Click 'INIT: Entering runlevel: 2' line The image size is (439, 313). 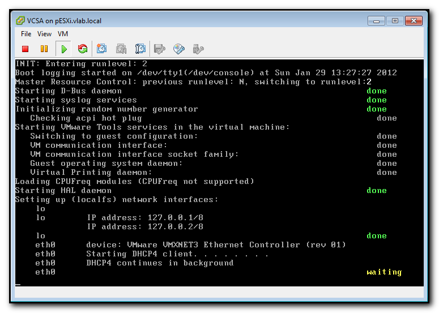pyautogui.click(x=81, y=64)
